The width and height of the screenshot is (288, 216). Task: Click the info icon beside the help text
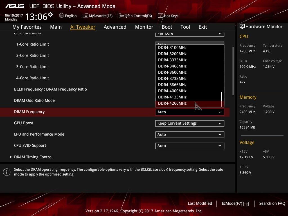coord(7,172)
